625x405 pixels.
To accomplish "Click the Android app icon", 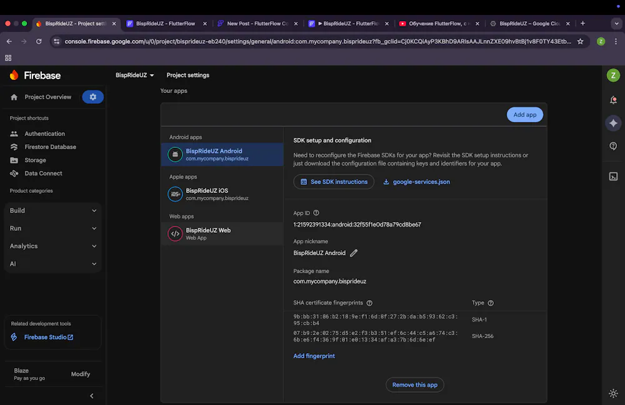I will point(175,154).
